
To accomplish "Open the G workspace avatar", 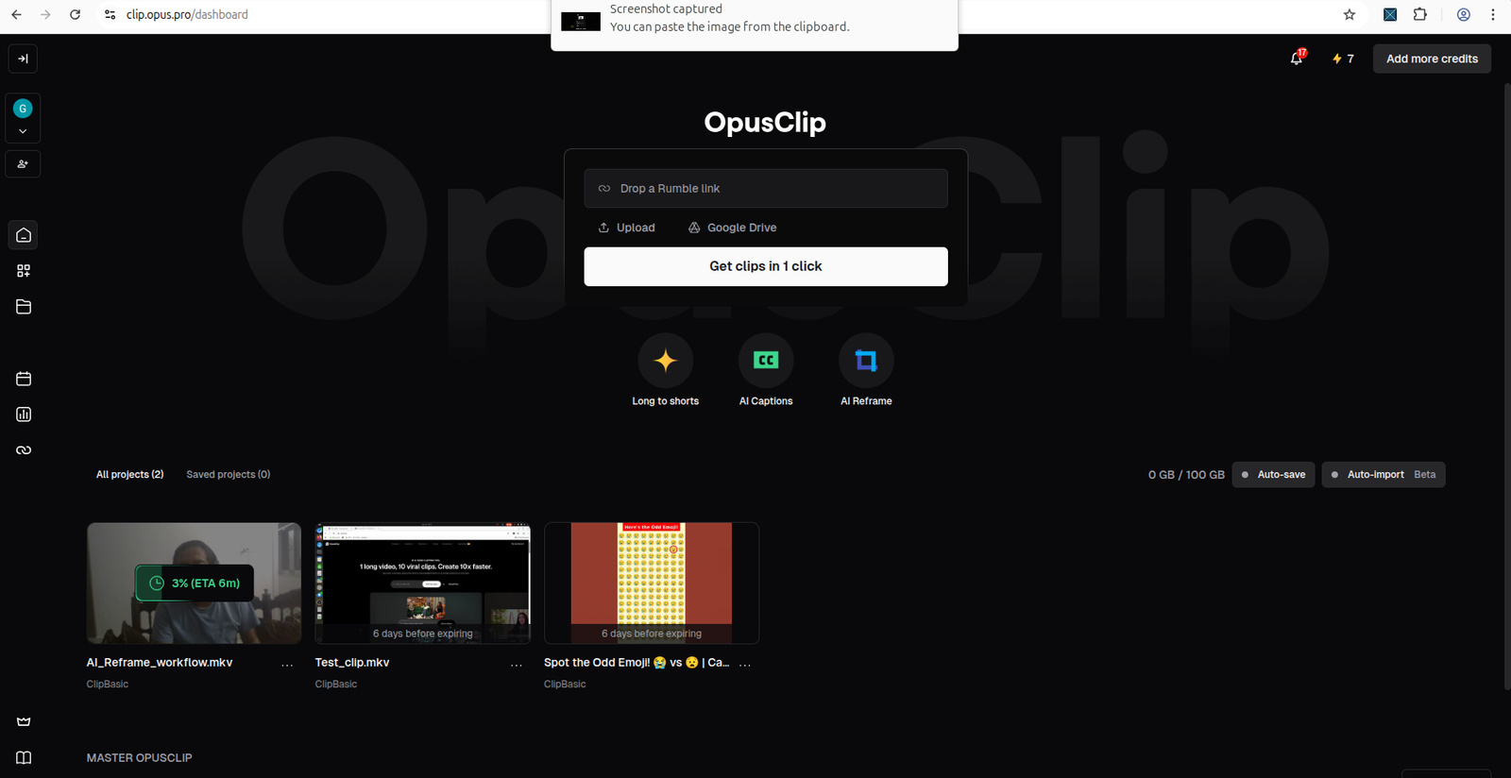I will point(23,109).
